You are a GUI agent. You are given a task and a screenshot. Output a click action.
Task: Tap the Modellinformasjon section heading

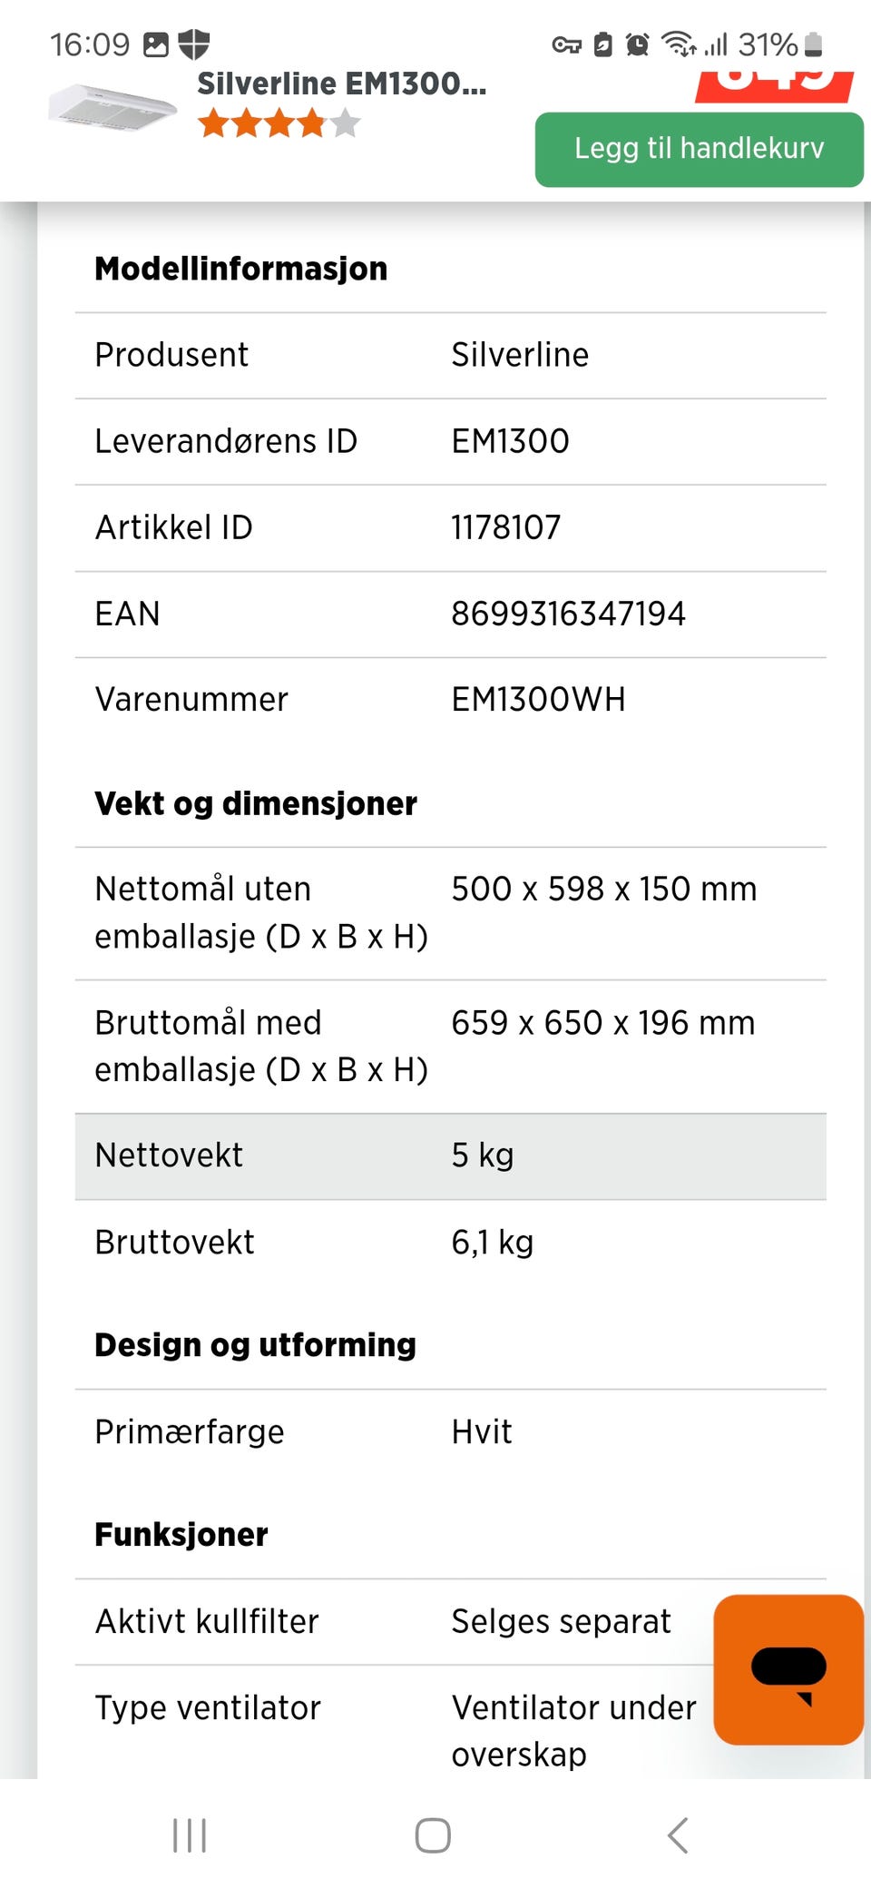coord(241,269)
